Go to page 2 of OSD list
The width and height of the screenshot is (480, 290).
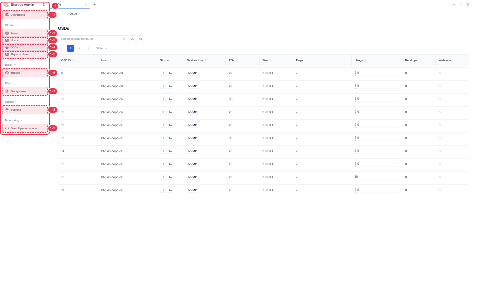pos(79,48)
